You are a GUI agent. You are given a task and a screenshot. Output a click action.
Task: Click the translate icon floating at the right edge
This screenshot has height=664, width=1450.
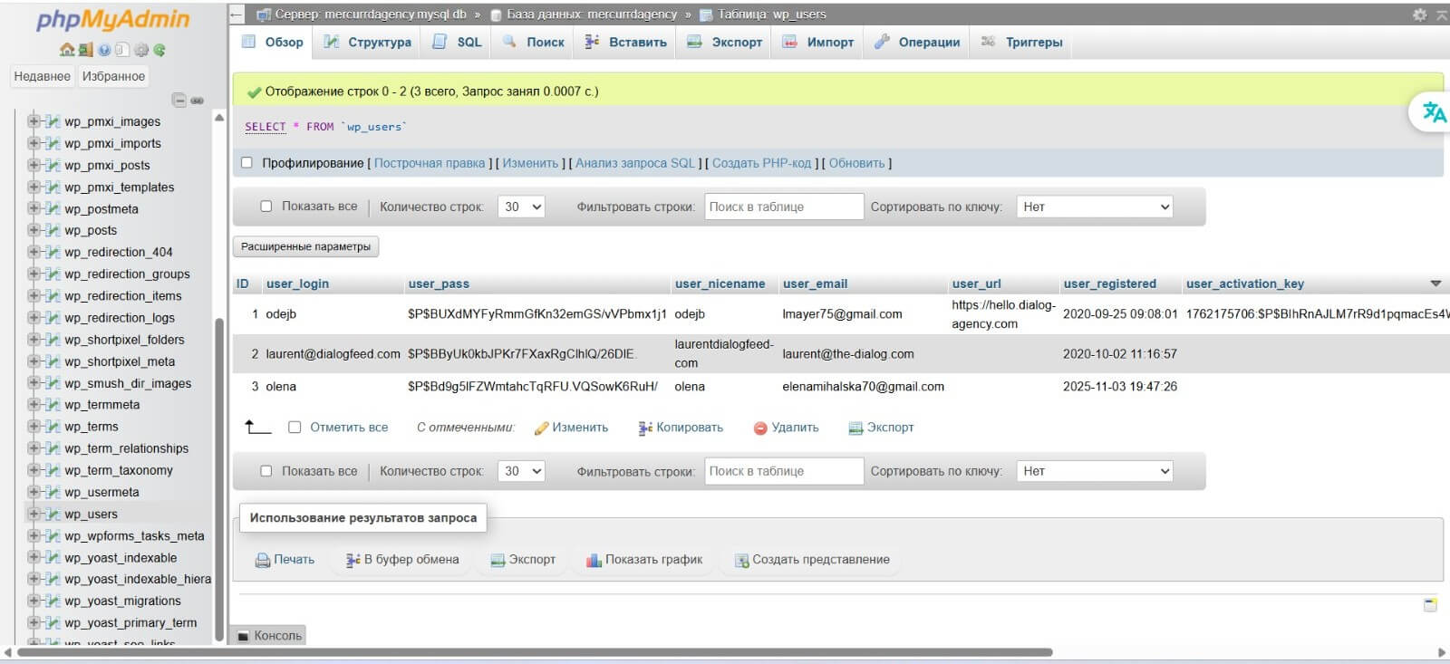1434,112
